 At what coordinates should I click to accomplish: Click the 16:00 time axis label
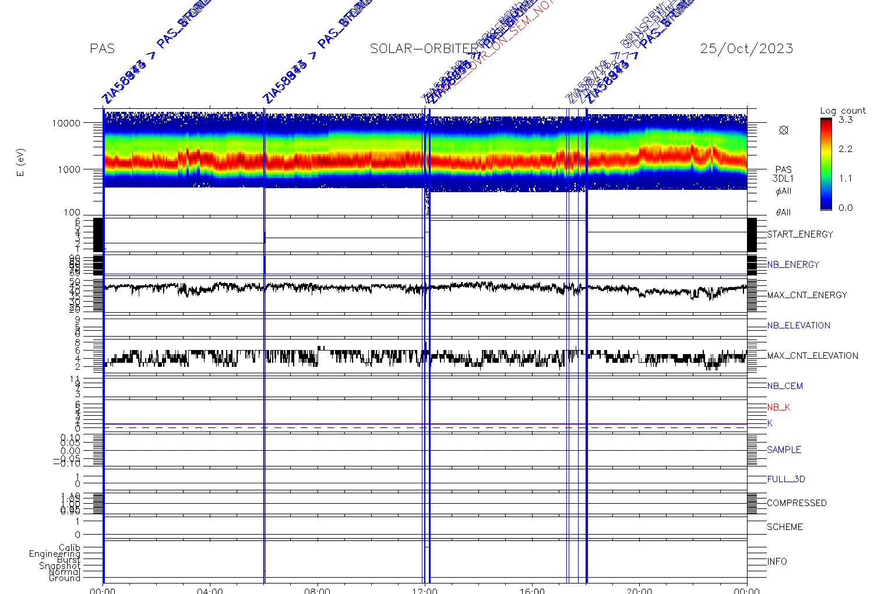pos(532,591)
